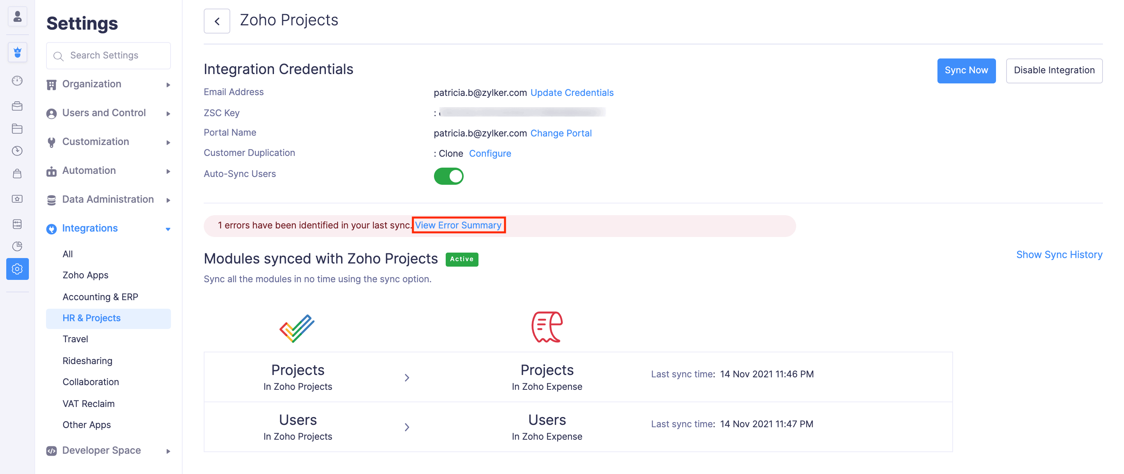Click the Sync Now button
The height and width of the screenshot is (474, 1124).
pos(966,71)
